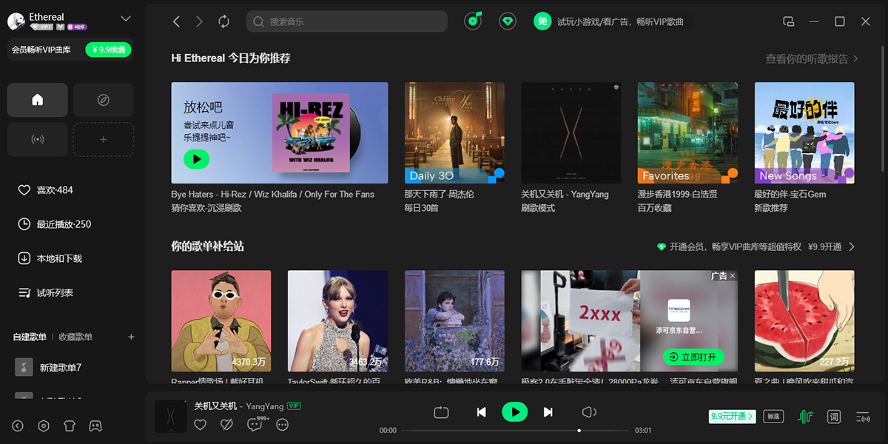Click the dashed plus tile to add shortcut
This screenshot has width=888, height=444.
pos(104,139)
